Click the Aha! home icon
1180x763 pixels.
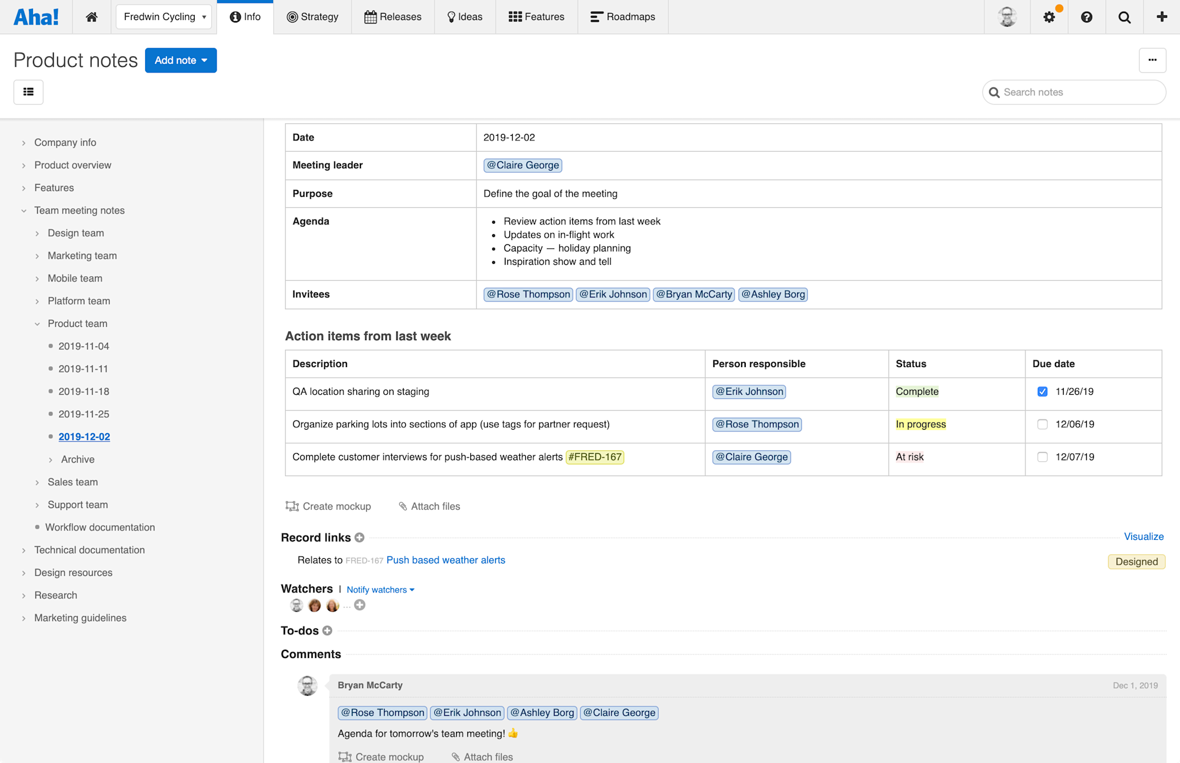click(x=91, y=17)
